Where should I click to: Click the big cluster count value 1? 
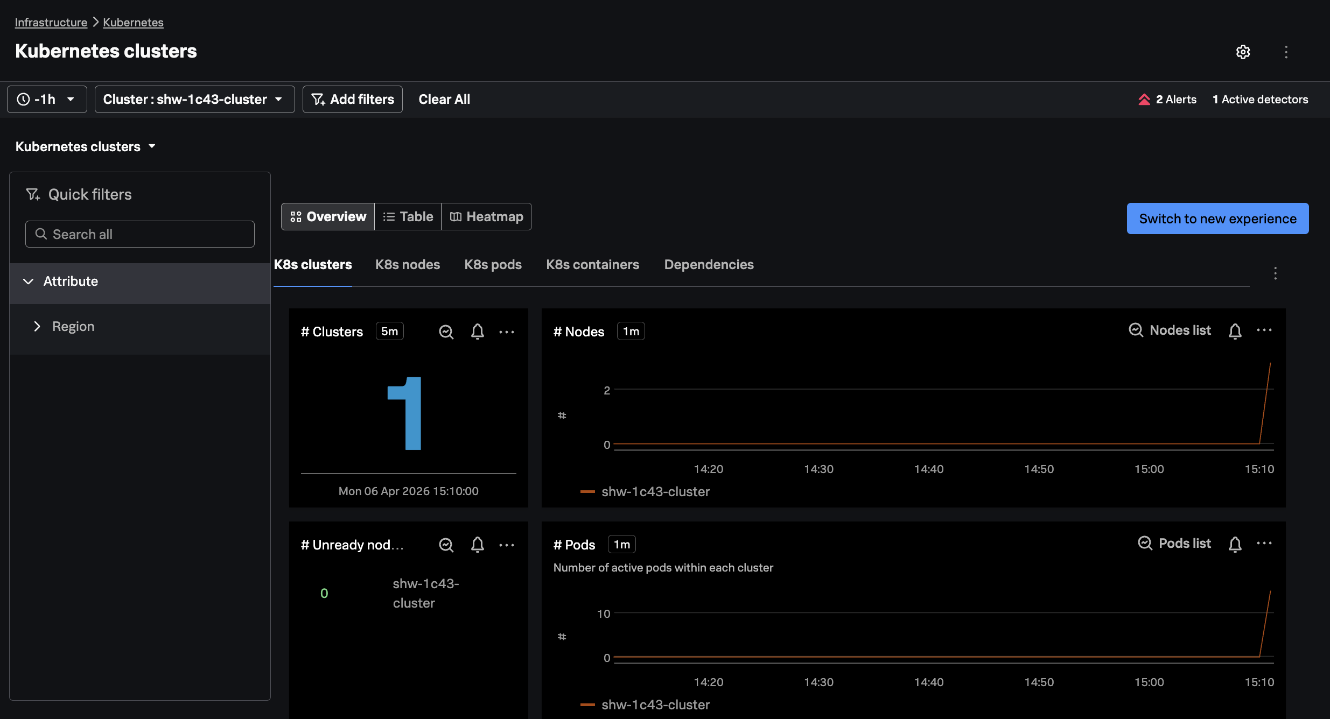pyautogui.click(x=405, y=413)
